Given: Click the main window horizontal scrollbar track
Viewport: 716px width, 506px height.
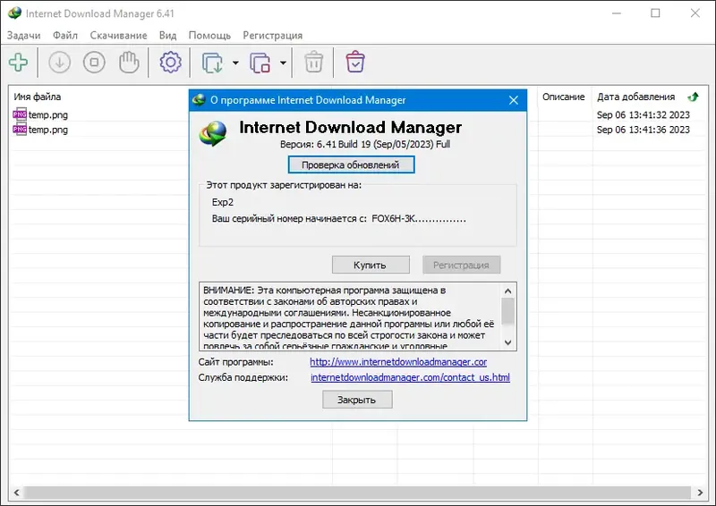Looking at the screenshot, I should coord(357,493).
